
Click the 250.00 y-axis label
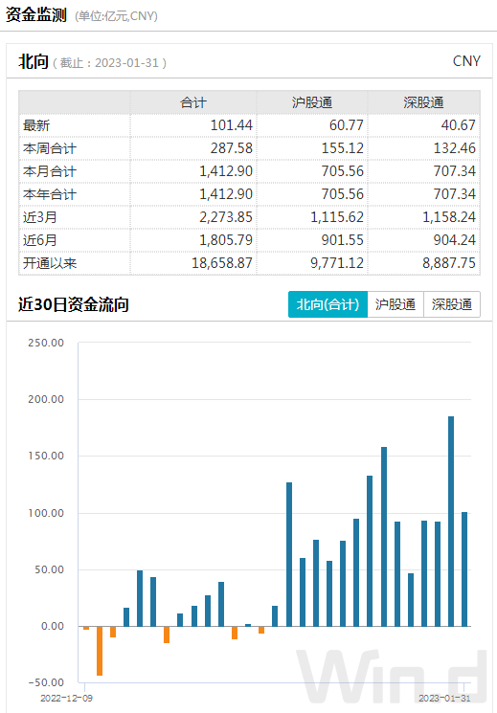point(46,343)
